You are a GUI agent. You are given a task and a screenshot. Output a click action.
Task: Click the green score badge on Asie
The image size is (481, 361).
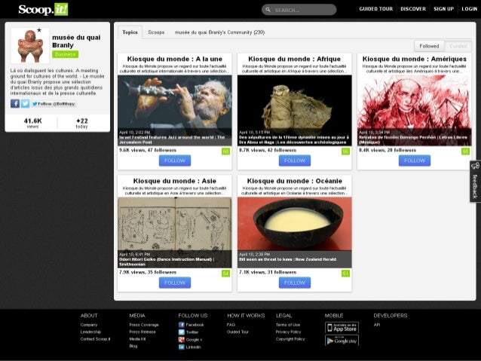[x=225, y=274]
